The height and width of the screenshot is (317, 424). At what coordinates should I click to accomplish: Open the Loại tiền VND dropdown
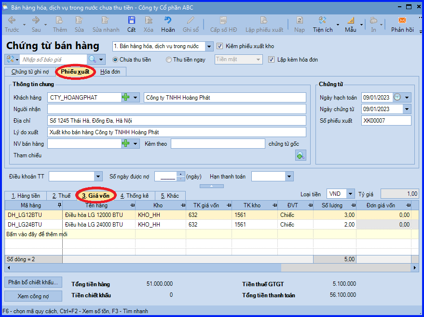[351, 193]
